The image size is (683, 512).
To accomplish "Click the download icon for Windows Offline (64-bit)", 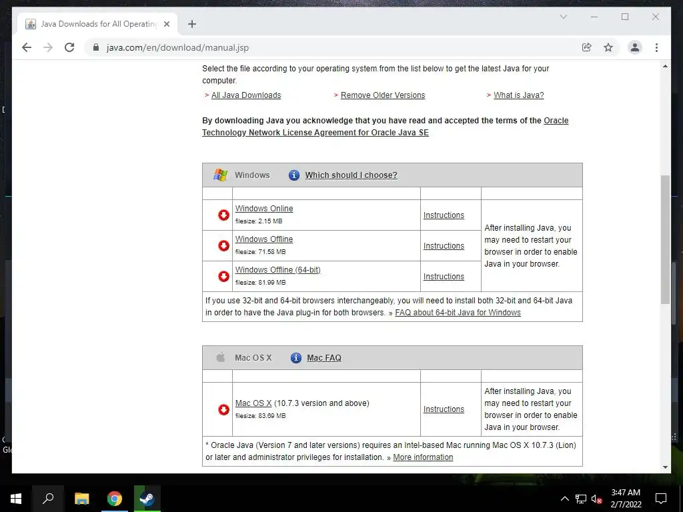I will coord(223,277).
